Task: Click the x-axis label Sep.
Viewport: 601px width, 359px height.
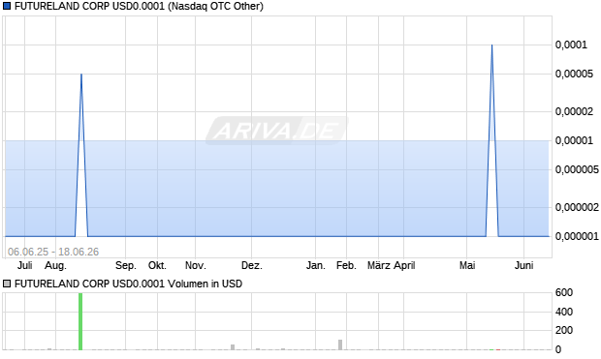Action: 126,265
